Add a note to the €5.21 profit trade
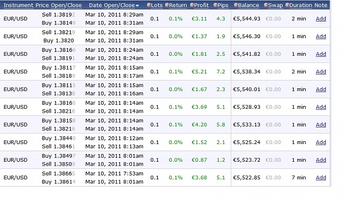This screenshot has height=202, width=345. tap(321, 72)
